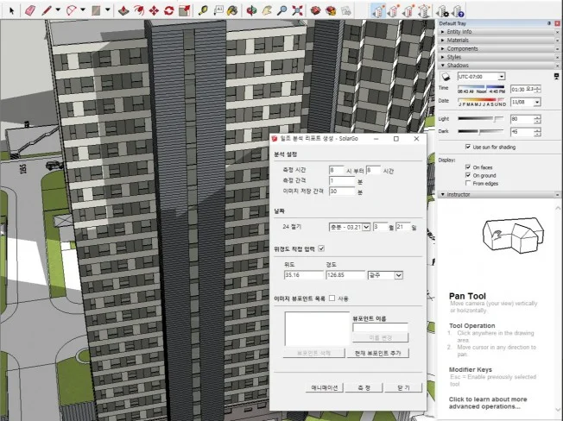
Task: Click the 위도 latitude input field
Action: point(302,275)
